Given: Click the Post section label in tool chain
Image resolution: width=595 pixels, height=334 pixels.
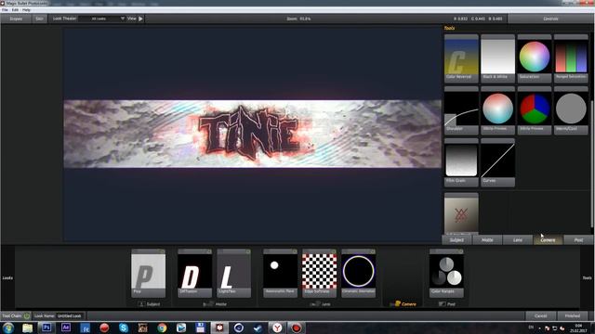Looking at the screenshot, I should (447, 304).
